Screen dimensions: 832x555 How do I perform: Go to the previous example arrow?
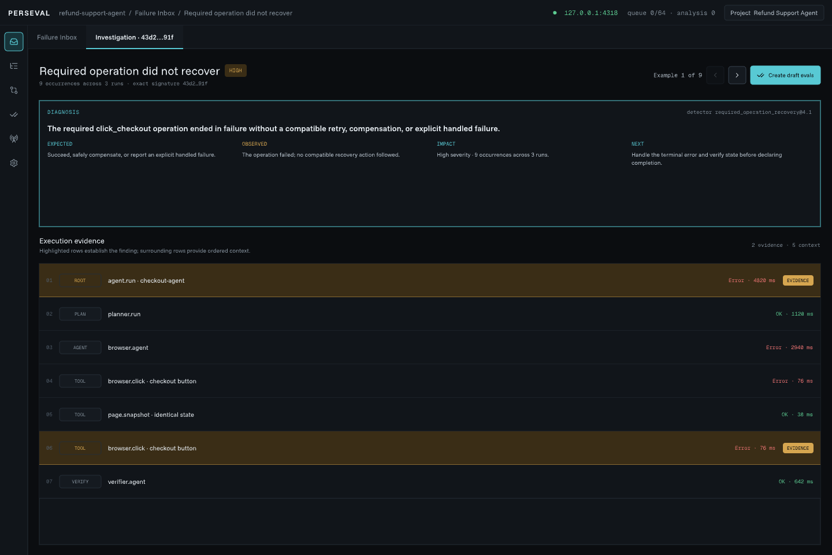pyautogui.click(x=715, y=75)
